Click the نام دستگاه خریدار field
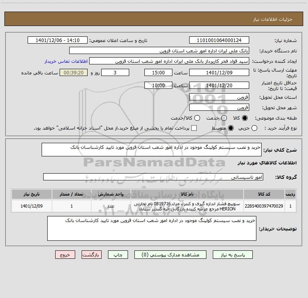The width and height of the screenshot is (308, 298). point(159,50)
